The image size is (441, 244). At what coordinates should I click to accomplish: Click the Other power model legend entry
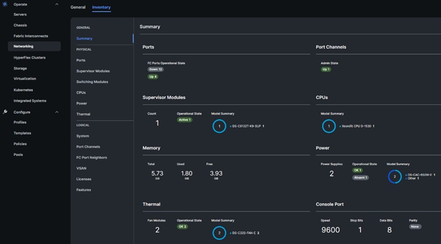(412, 178)
